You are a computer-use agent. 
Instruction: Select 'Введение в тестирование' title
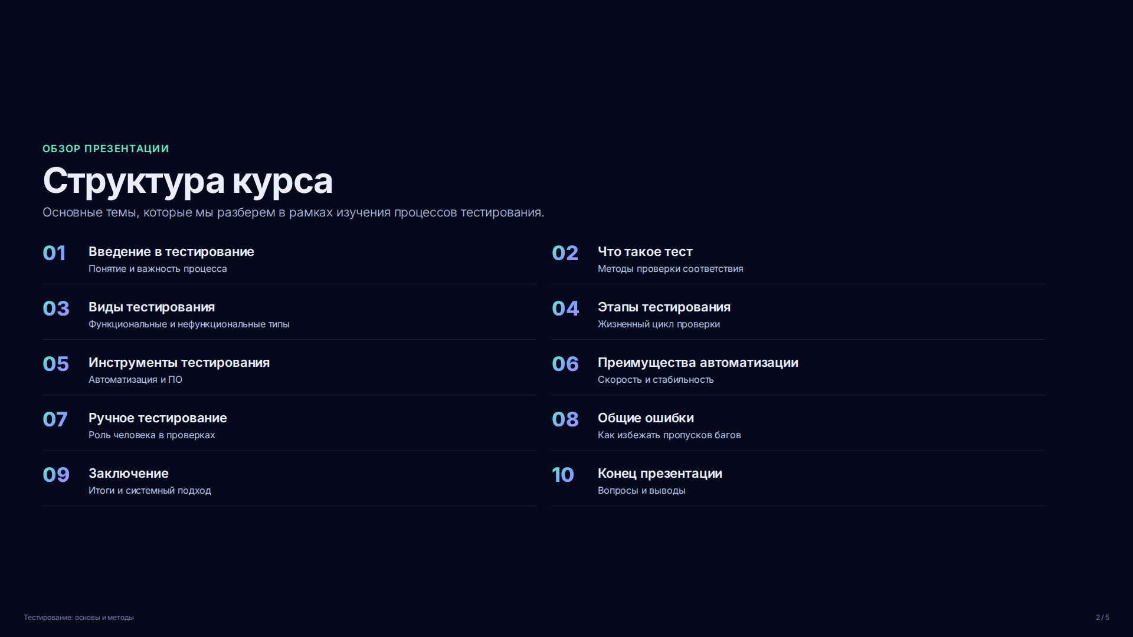(x=171, y=252)
